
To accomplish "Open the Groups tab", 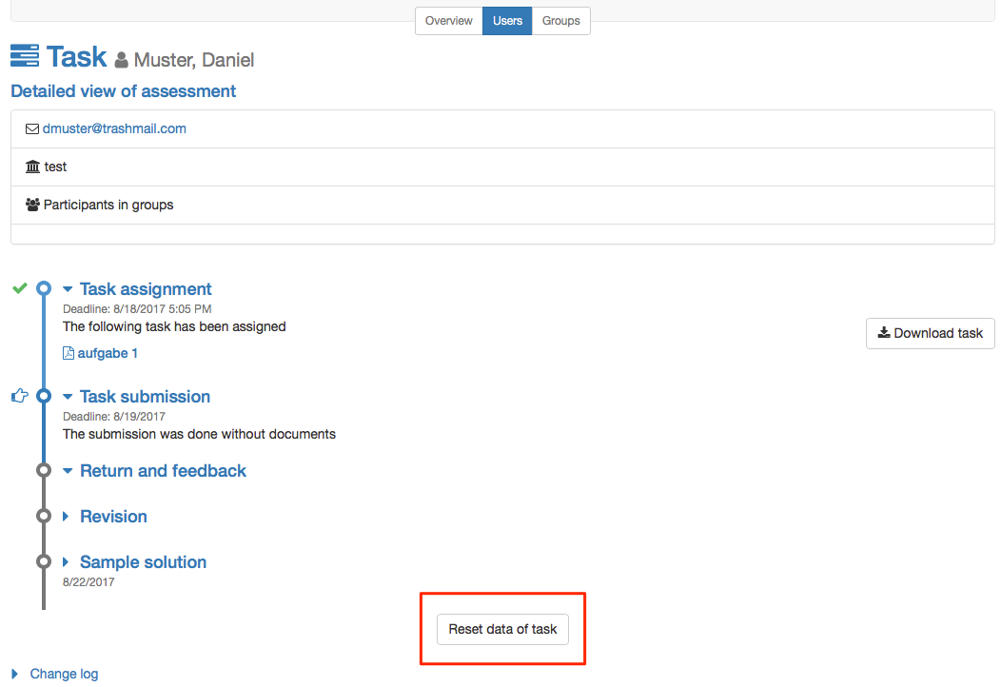I will point(560,21).
